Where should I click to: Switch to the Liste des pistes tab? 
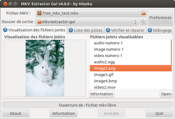point(85,30)
